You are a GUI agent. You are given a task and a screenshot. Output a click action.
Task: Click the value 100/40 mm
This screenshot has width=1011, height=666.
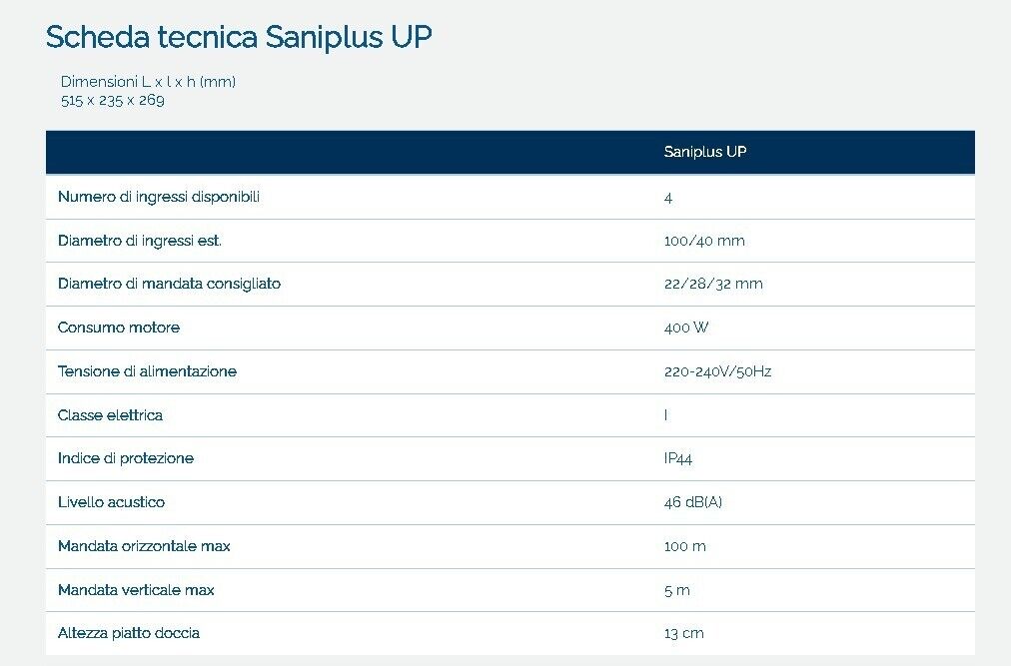coord(704,241)
